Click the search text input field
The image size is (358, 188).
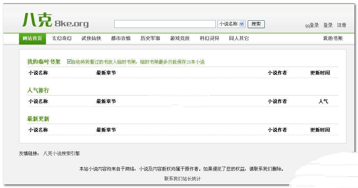point(165,24)
